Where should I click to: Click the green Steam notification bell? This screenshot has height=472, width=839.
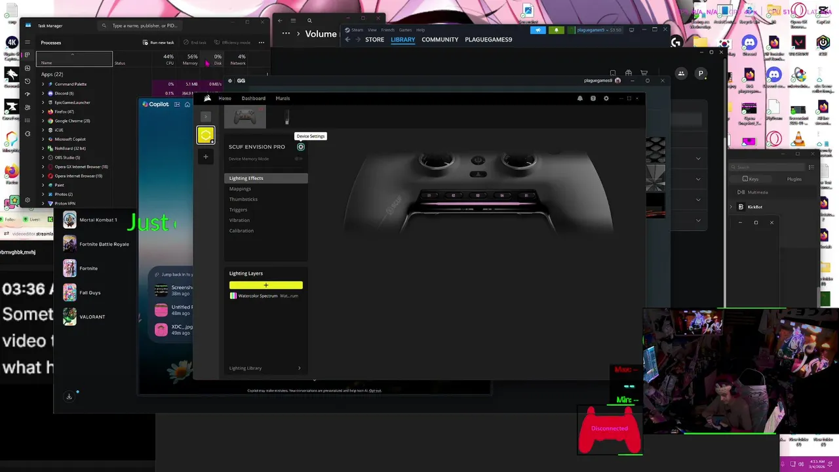556,29
